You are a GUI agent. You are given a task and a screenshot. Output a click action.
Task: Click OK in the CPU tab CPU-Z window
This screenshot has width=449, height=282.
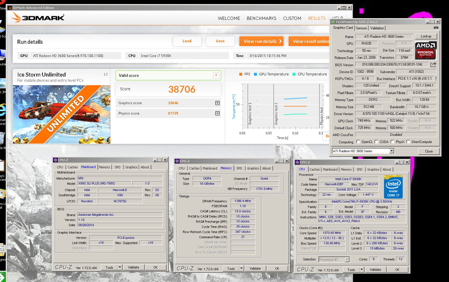(x=397, y=269)
